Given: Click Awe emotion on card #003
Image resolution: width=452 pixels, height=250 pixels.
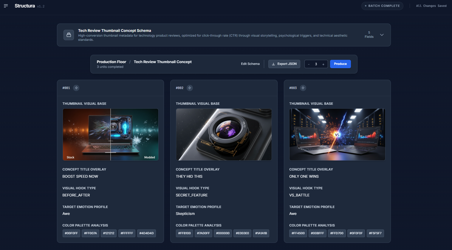Looking at the screenshot, I should (x=293, y=214).
